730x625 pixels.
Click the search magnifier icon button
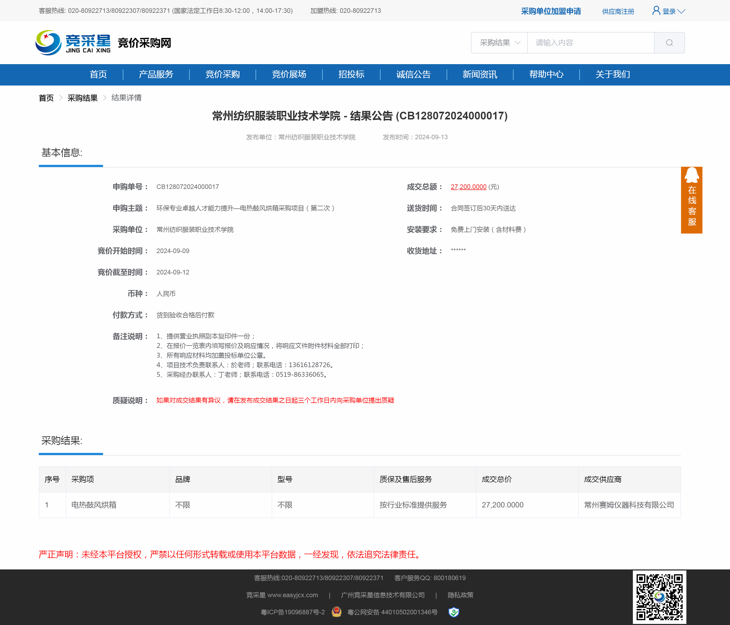(x=669, y=42)
